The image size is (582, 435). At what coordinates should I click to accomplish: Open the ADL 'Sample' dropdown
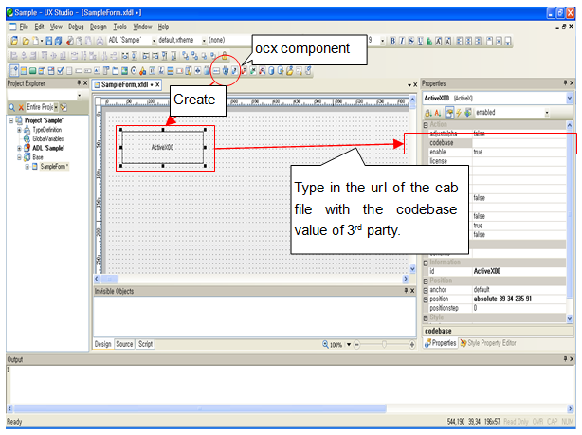point(154,41)
